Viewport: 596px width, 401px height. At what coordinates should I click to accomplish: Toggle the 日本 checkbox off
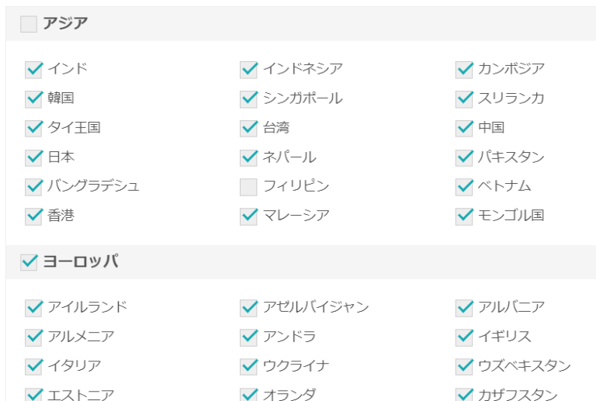pyautogui.click(x=33, y=157)
